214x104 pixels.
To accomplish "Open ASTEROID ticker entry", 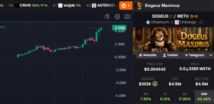I will (102, 6).
